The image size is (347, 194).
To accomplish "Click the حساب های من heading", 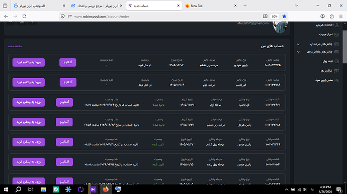I will 272,46.
